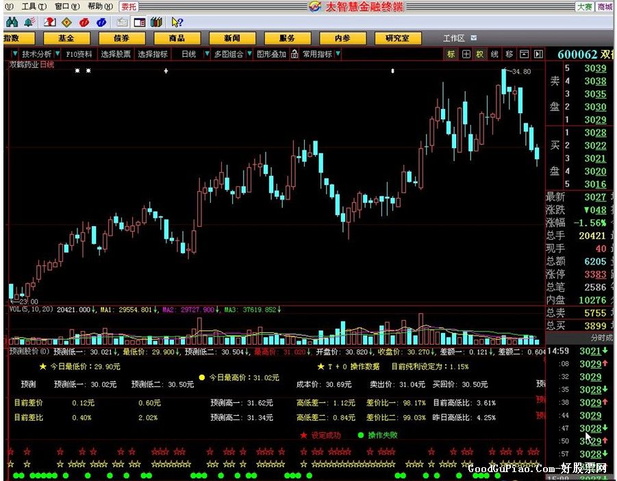Viewport: 617px width, 481px height.
Task: Toggle the 线 drawing button
Action: (494, 54)
